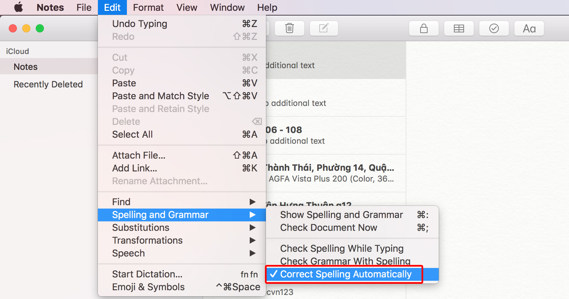Toggle Check Grammar With Spelling
569x299 pixels.
345,261
